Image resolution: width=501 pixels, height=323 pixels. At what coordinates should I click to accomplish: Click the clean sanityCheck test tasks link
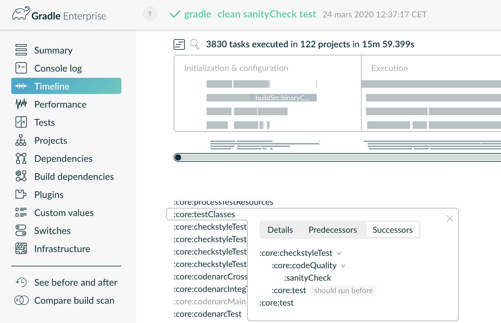tap(267, 14)
